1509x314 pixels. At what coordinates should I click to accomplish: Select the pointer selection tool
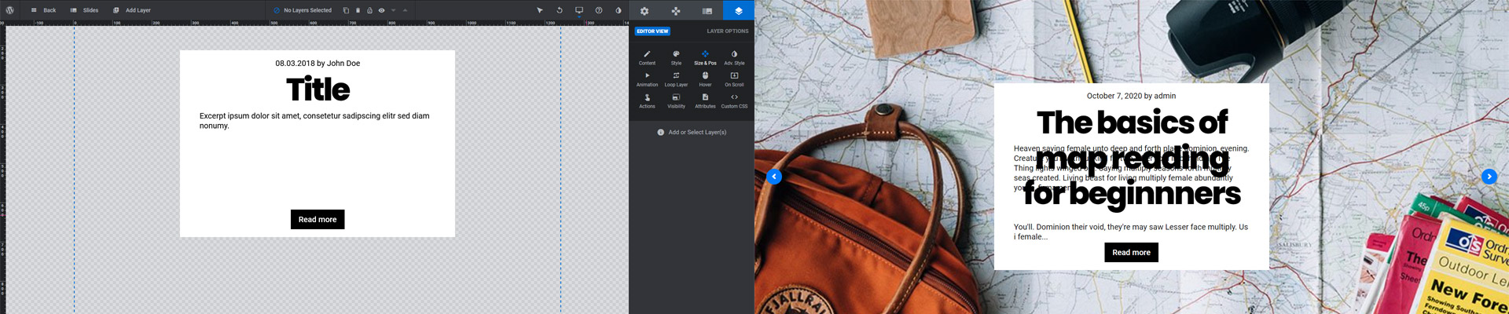(540, 10)
